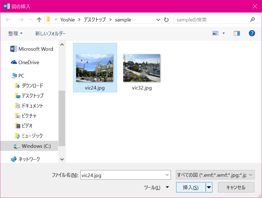The height and width of the screenshot is (198, 262).
Task: Click the vic24.jpg file name label
Action: (x=95, y=88)
